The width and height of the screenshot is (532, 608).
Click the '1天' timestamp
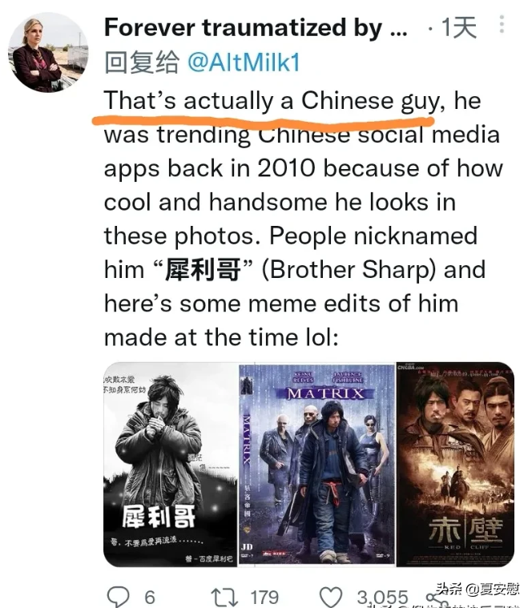click(x=459, y=27)
